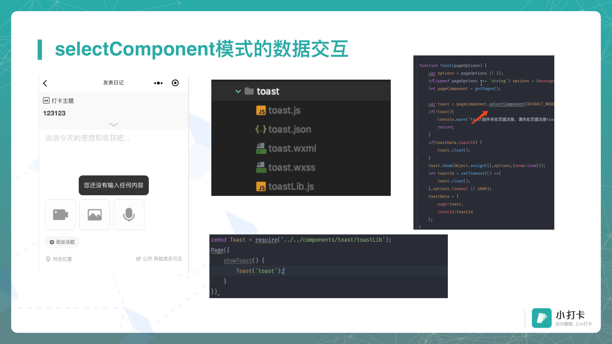Click the Toast('toast') call line

[x=259, y=271]
